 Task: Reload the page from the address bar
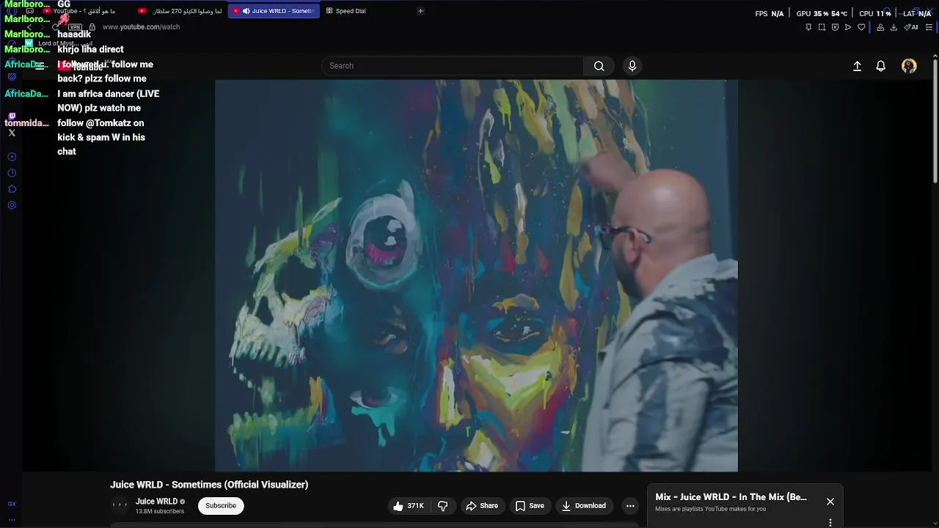[x=56, y=27]
